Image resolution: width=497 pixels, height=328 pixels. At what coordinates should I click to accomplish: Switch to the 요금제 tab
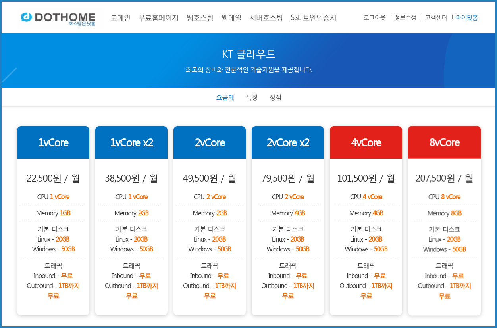tap(225, 98)
